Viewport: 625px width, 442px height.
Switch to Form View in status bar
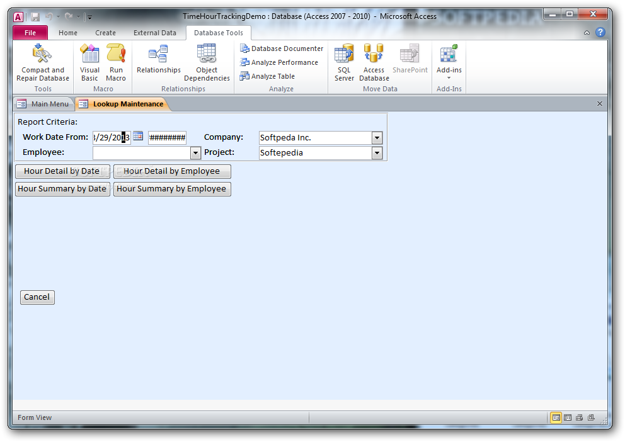(x=556, y=417)
